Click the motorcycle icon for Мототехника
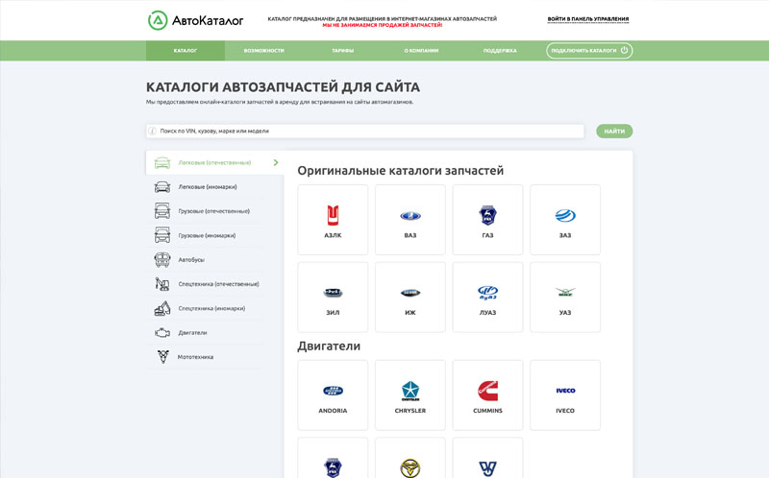769x478 pixels. click(x=162, y=356)
